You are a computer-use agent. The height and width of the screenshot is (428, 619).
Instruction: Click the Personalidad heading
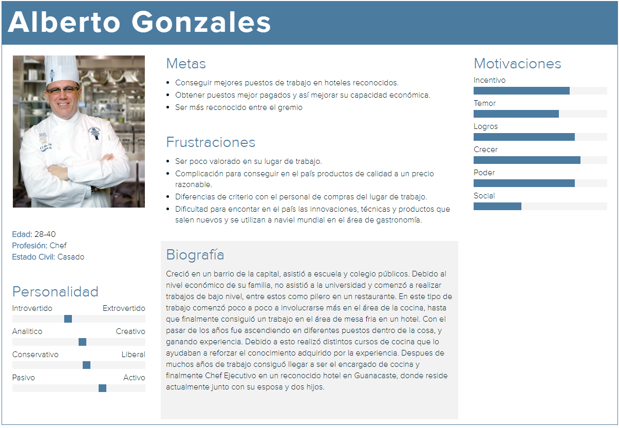coord(55,292)
